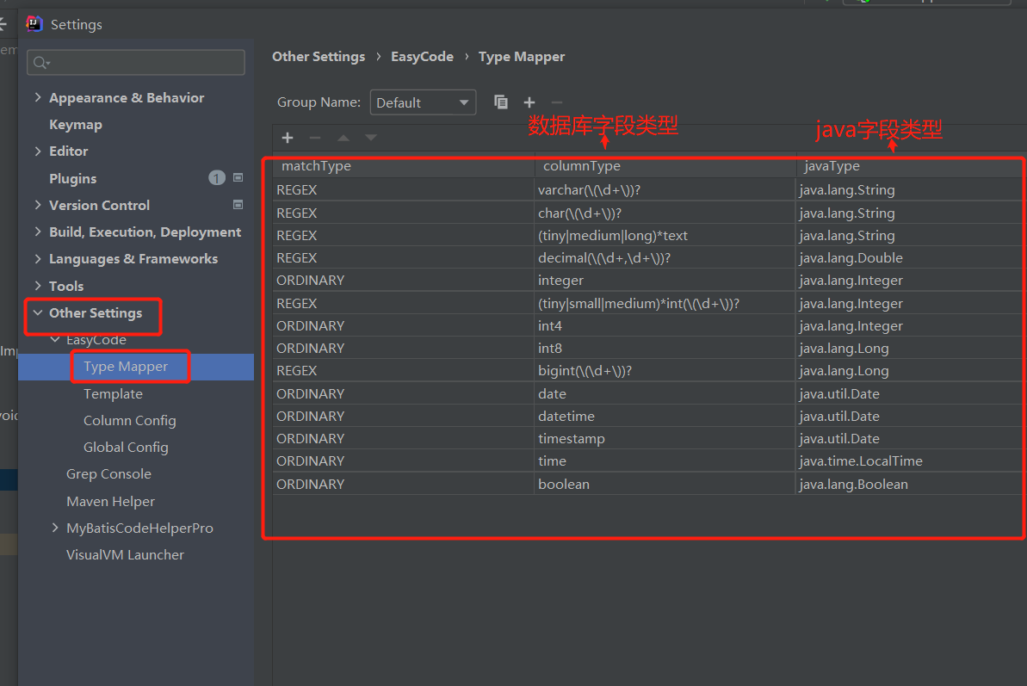The width and height of the screenshot is (1027, 686).
Task: Expand the Tools section
Action: [38, 286]
